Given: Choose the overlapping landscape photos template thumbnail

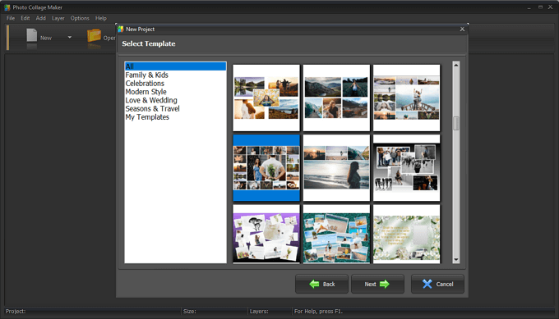Looking at the screenshot, I should click(266, 98).
